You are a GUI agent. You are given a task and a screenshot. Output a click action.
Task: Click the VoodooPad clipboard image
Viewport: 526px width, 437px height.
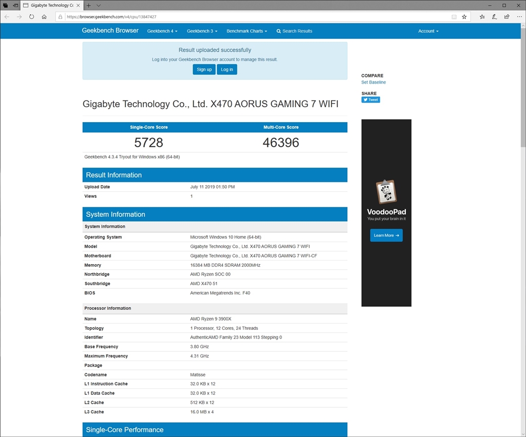pyautogui.click(x=386, y=192)
